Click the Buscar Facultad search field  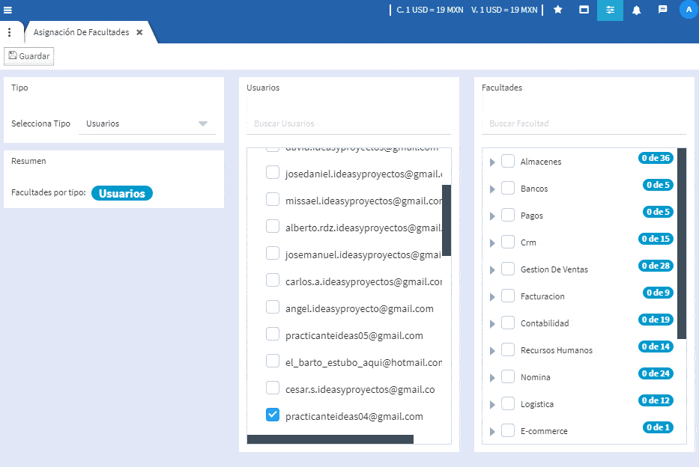(583, 123)
